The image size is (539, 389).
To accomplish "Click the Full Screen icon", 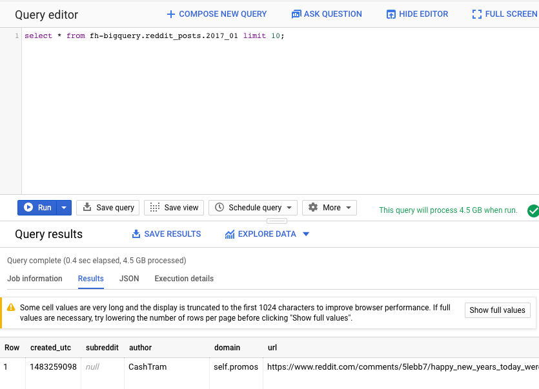I will tap(477, 14).
